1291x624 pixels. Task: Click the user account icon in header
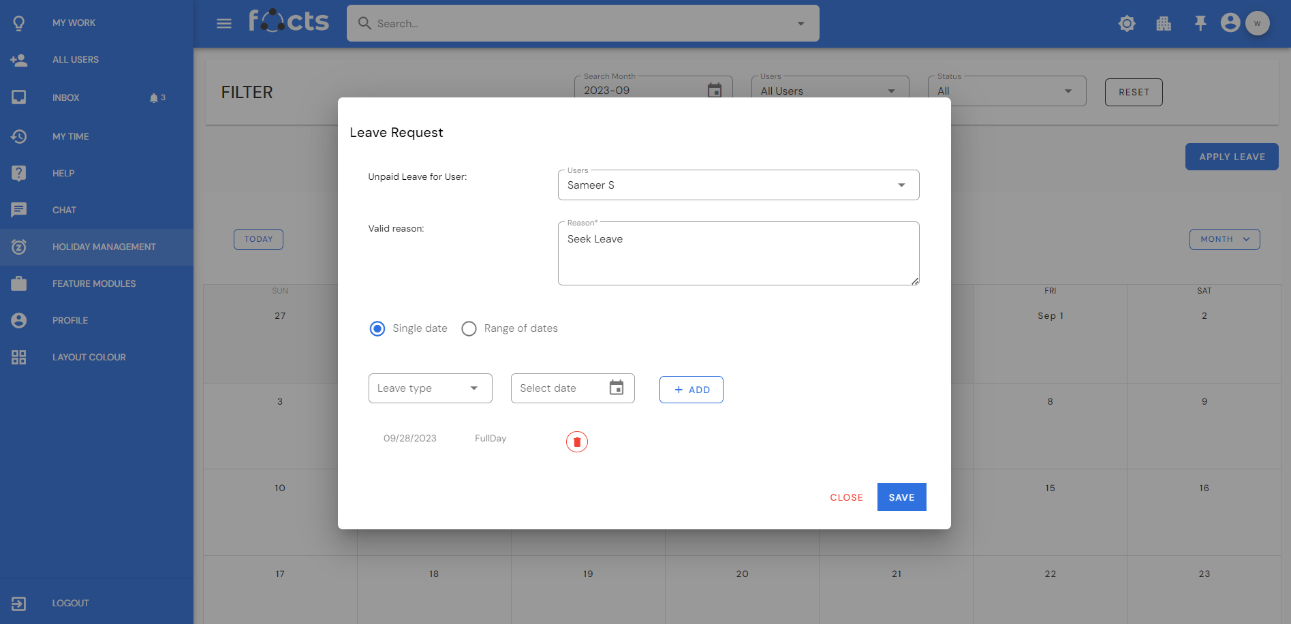1230,23
